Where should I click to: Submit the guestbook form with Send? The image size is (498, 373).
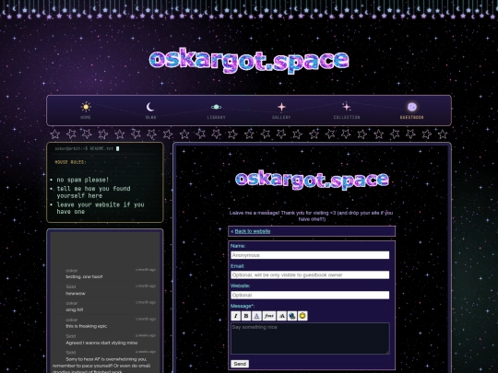[240, 364]
